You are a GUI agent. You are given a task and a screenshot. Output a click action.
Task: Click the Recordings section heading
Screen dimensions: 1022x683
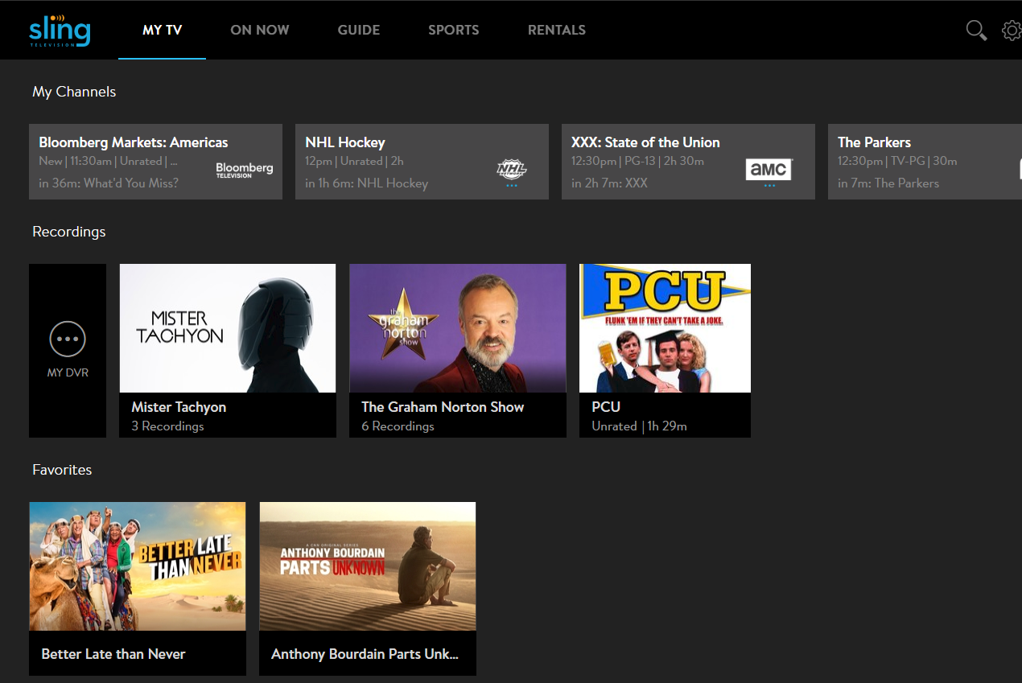tap(69, 232)
